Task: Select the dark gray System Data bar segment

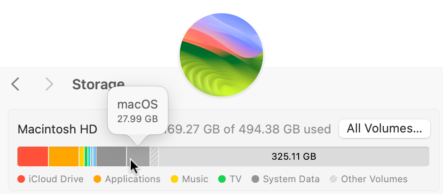Action: pyautogui.click(x=111, y=156)
